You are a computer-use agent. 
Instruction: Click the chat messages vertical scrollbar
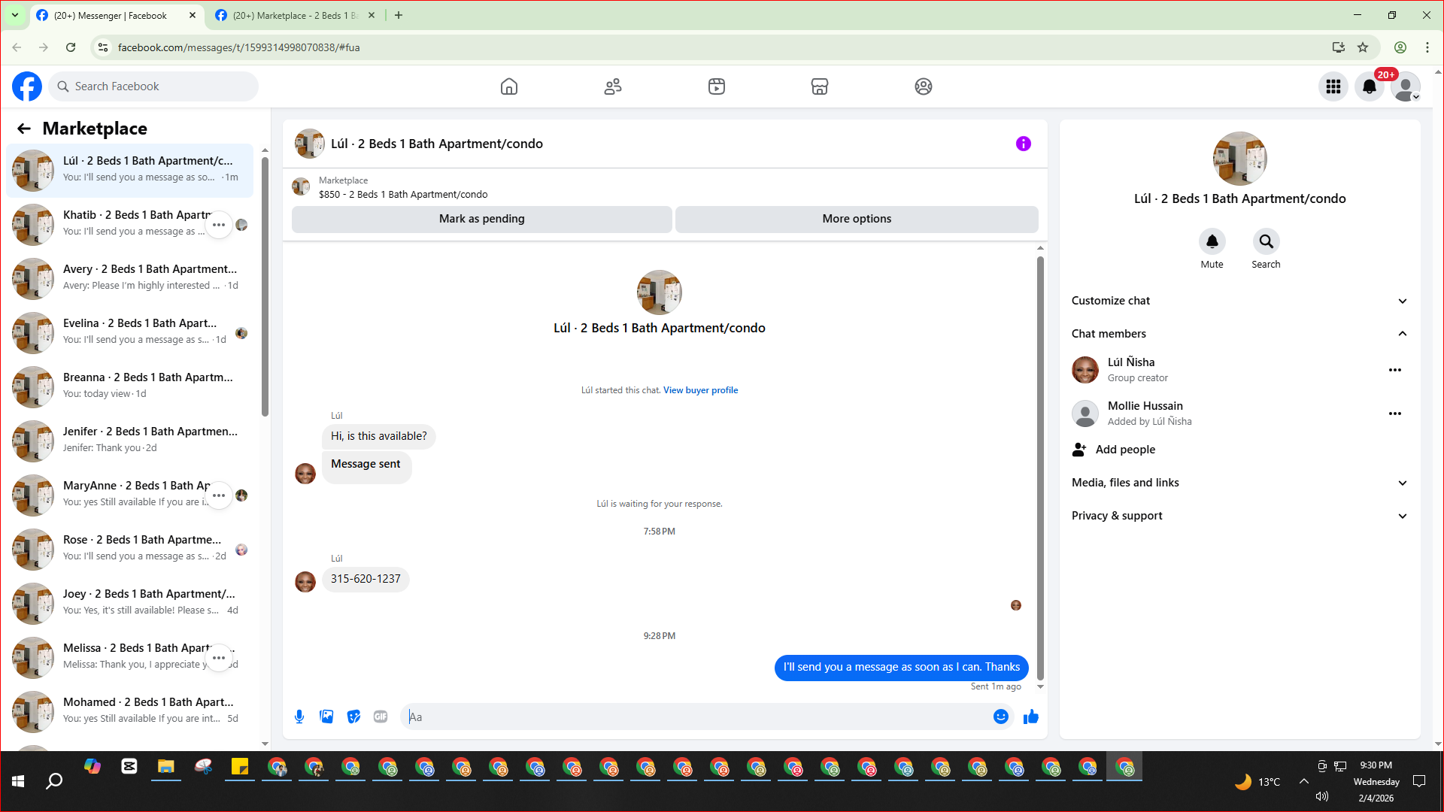tap(1040, 466)
